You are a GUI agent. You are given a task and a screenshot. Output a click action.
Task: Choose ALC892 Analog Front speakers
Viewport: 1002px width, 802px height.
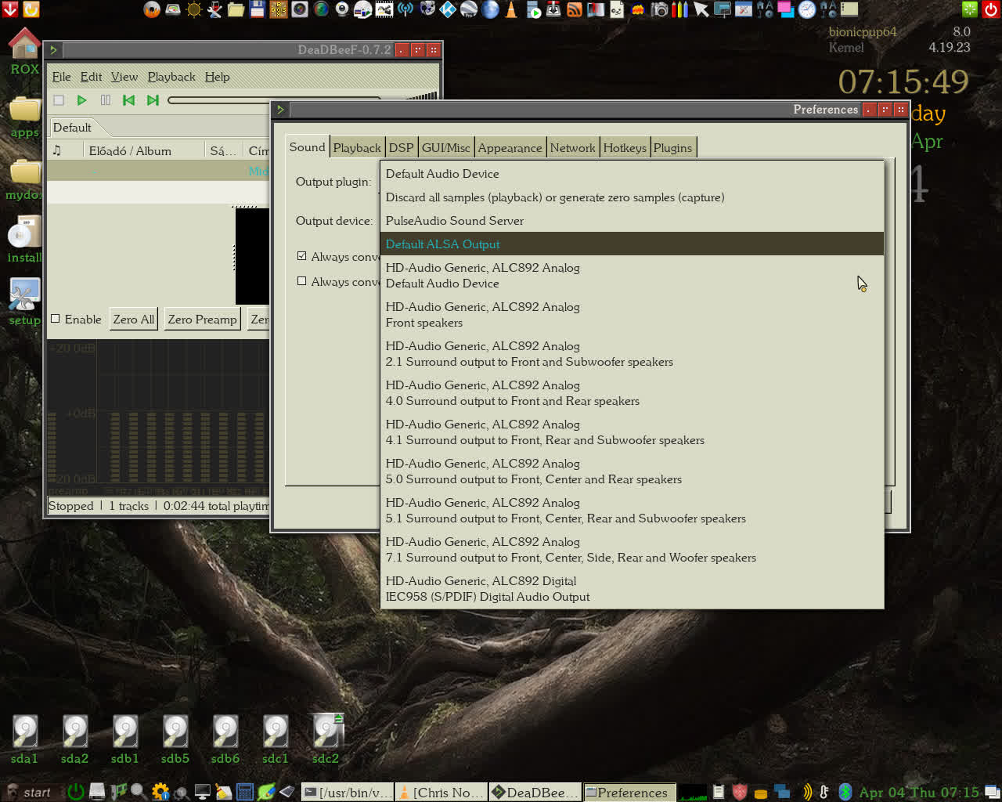click(x=632, y=315)
